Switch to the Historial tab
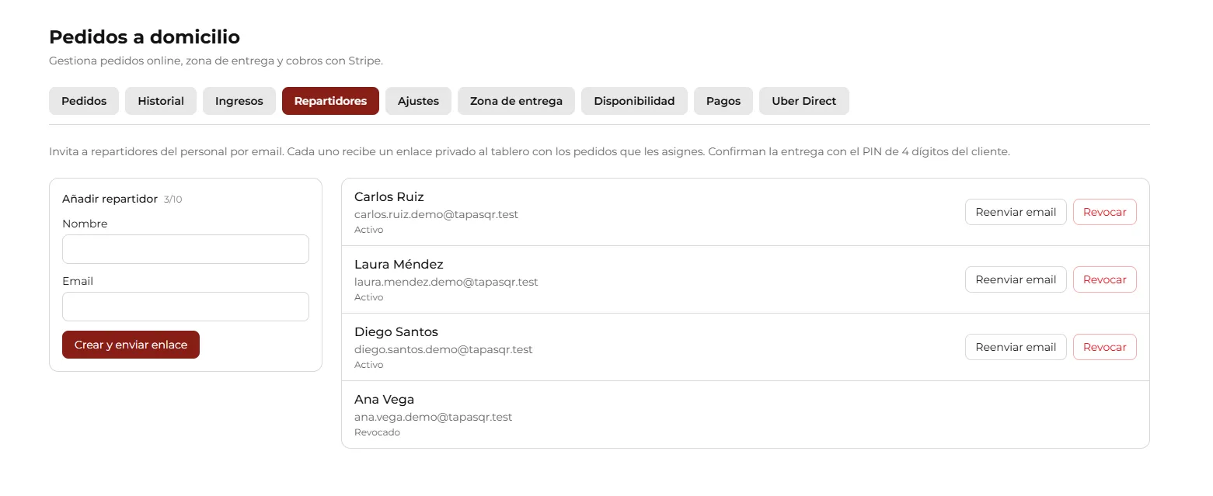The image size is (1213, 496). [x=161, y=101]
